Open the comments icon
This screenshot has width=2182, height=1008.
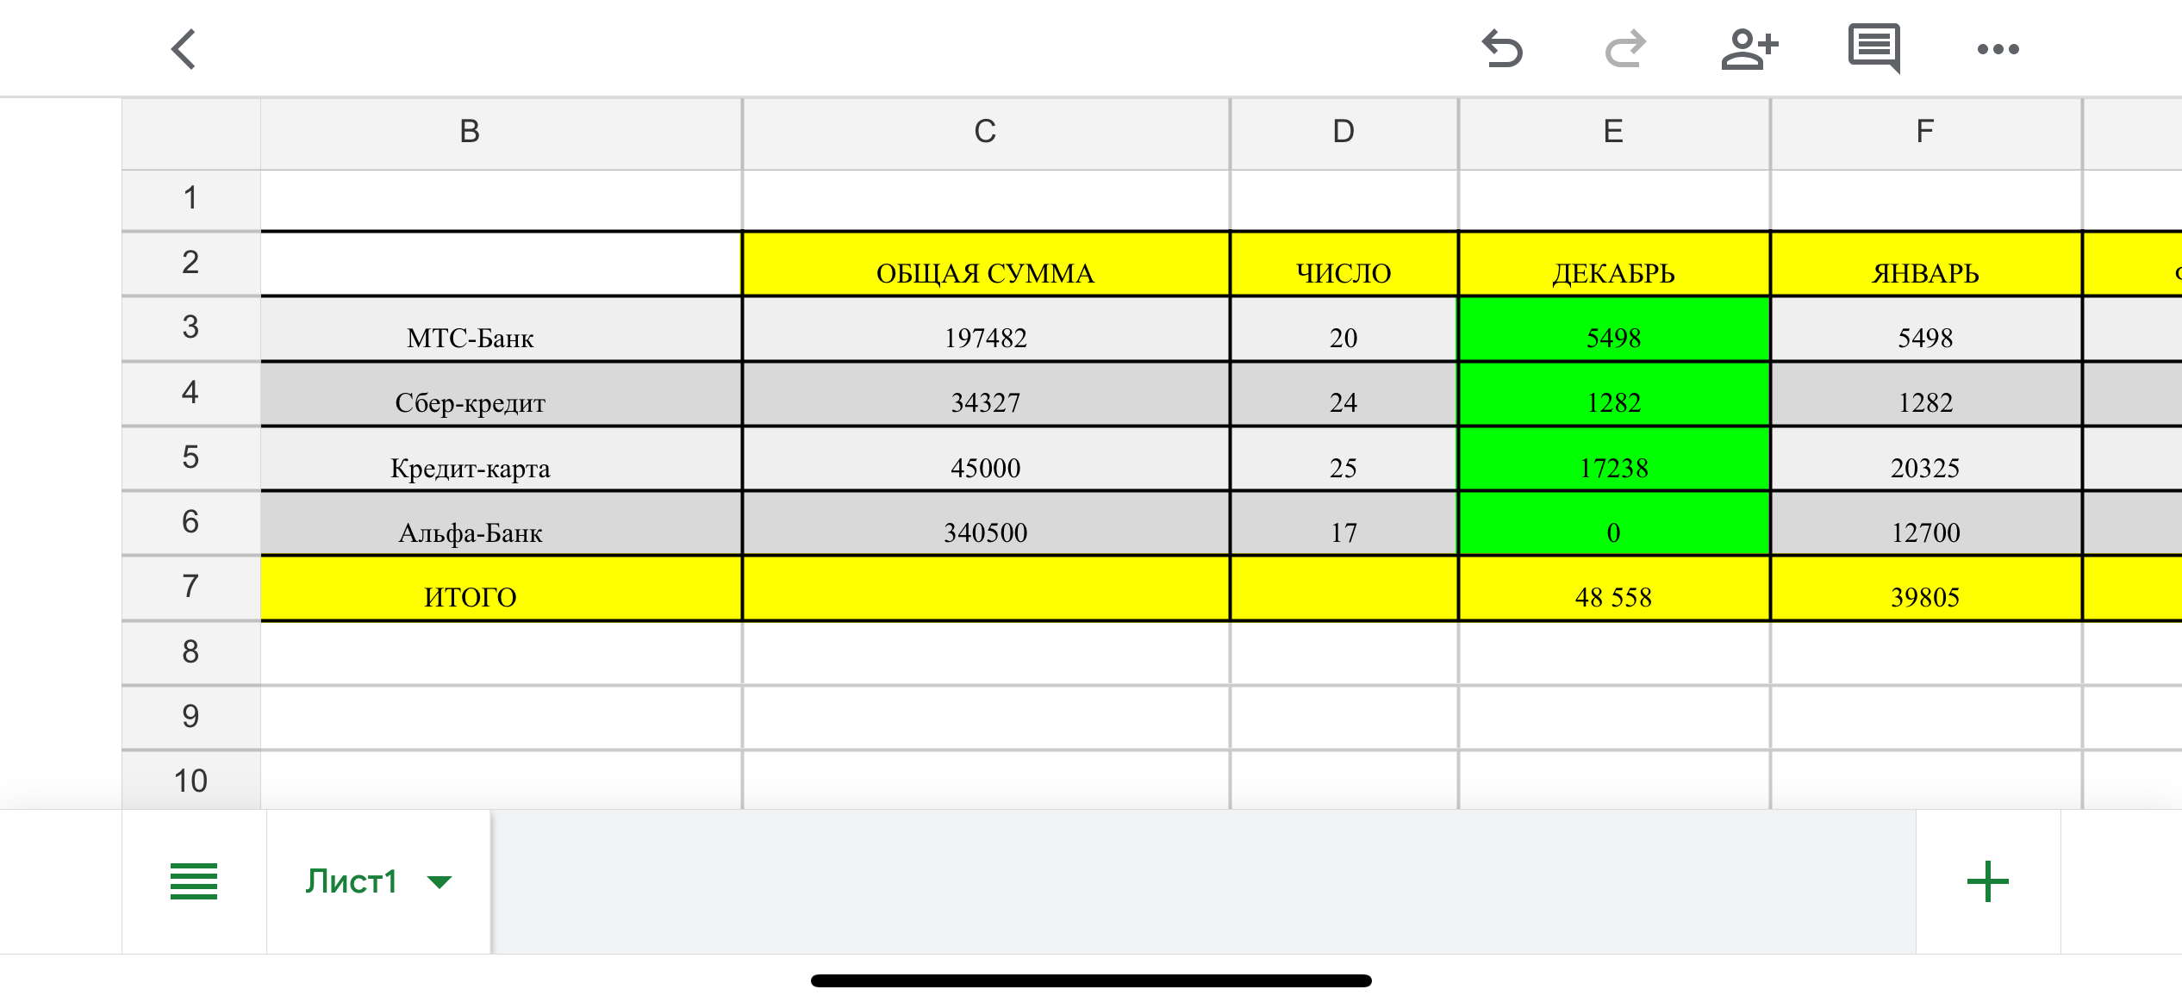tap(1873, 49)
